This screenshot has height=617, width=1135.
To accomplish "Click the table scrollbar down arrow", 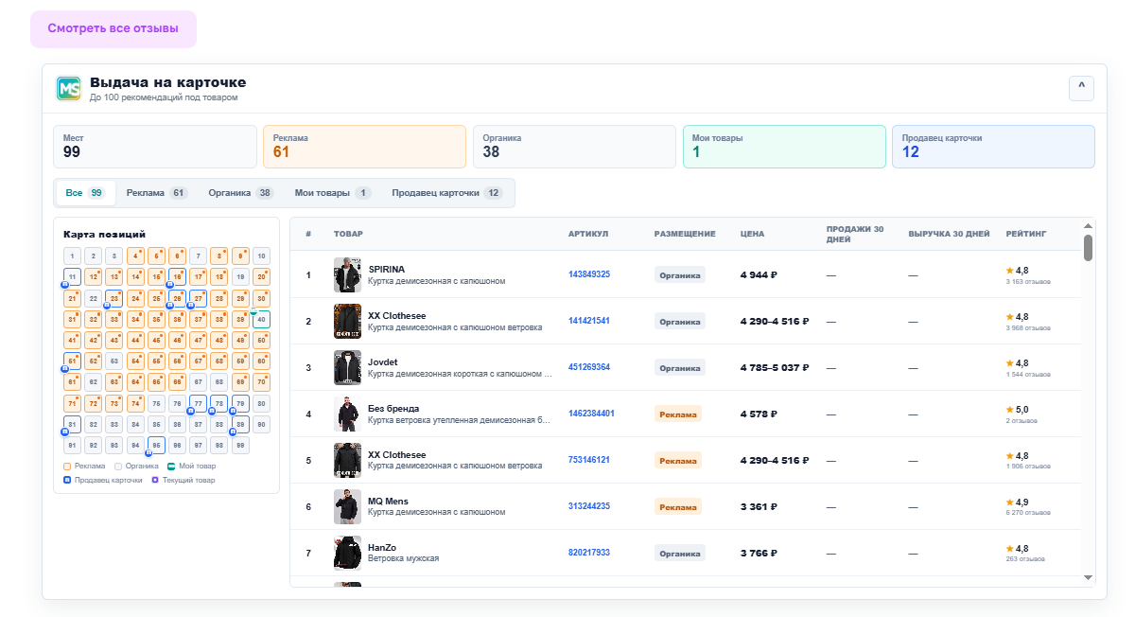I will pos(1088,577).
